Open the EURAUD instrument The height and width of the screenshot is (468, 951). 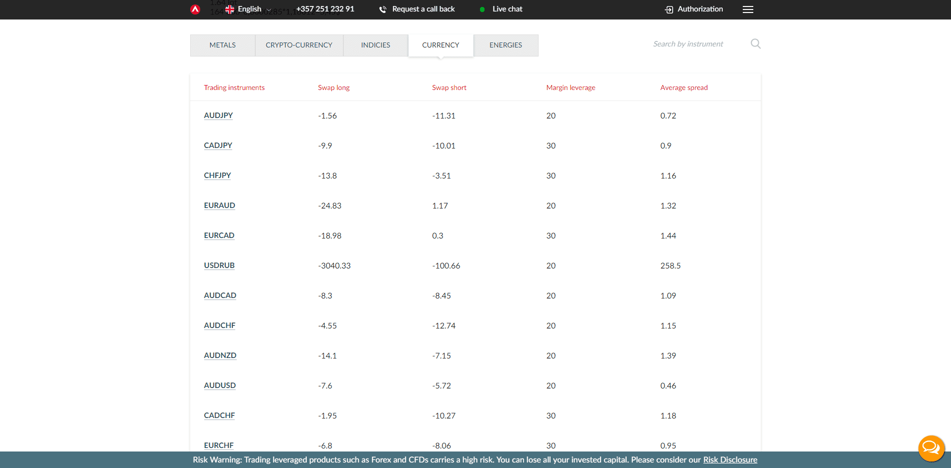(220, 205)
